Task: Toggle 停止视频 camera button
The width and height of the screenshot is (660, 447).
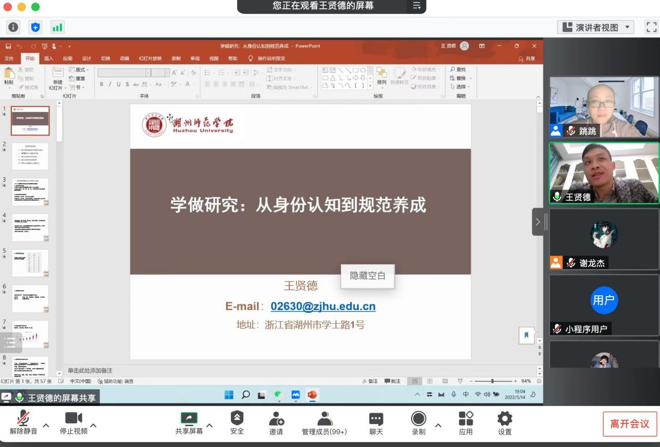Action: [x=73, y=423]
